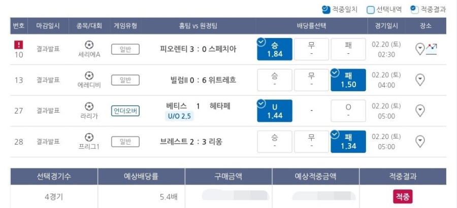Open the odds trend chart icon for match 10
The image size is (457, 208).
click(x=431, y=49)
